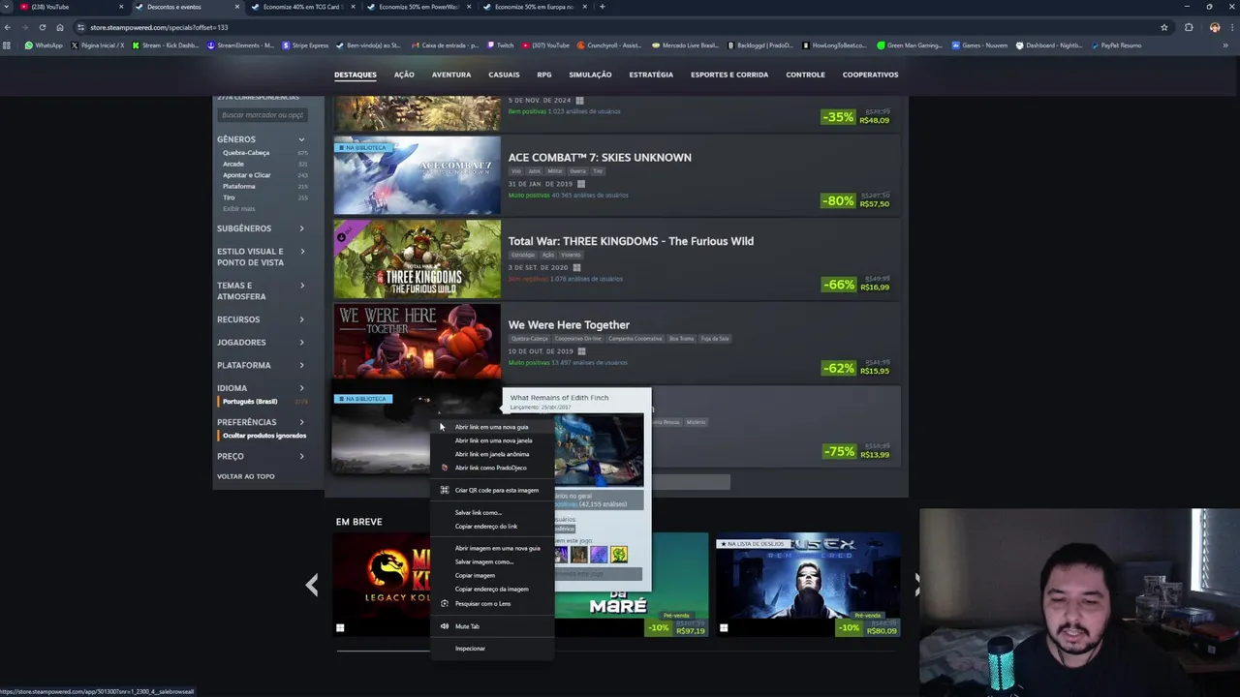1240x697 pixels.
Task: Open the Chrome profile avatar
Action: tap(1215, 27)
